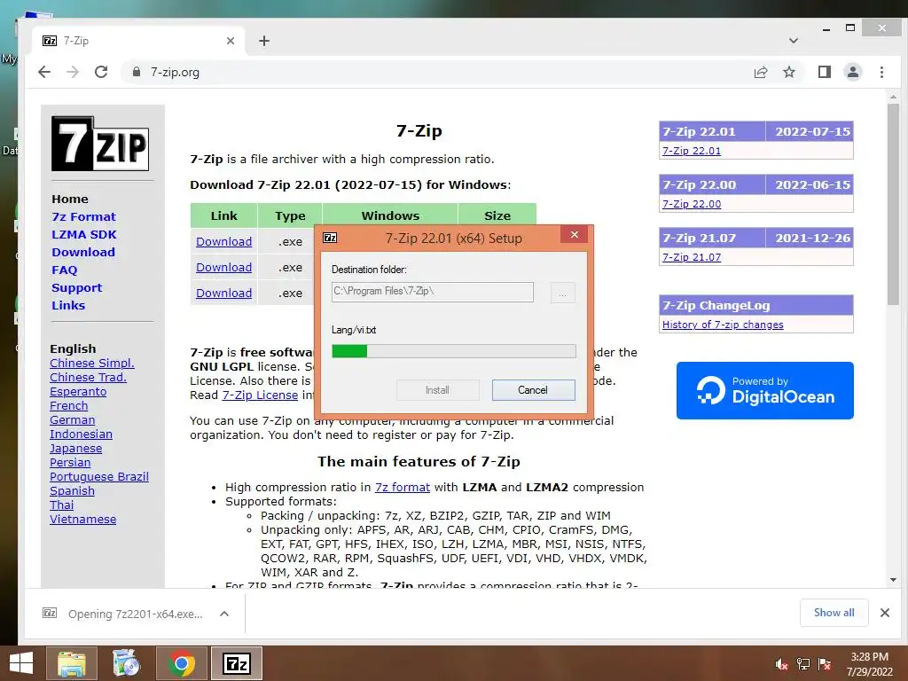This screenshot has height=681, width=908.
Task: Open Chrome's three-dot menu
Action: 882,72
